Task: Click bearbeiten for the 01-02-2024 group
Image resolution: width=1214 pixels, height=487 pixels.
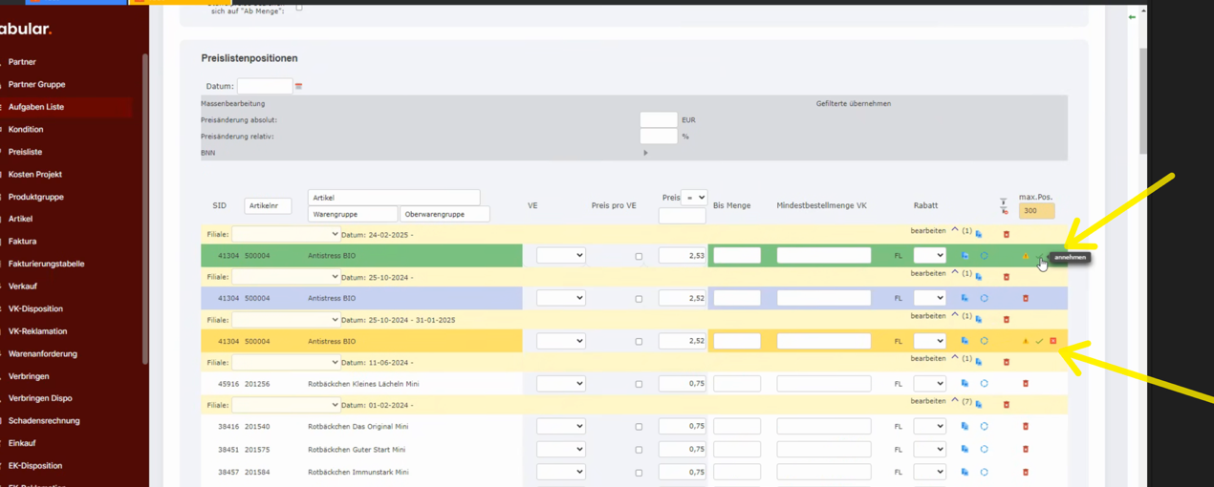Action: pos(927,401)
